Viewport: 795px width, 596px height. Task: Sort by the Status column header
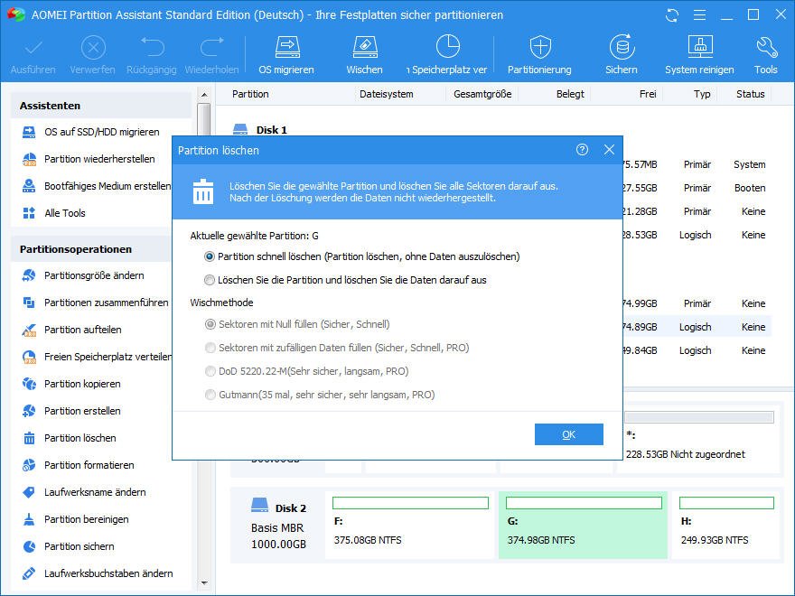point(751,94)
